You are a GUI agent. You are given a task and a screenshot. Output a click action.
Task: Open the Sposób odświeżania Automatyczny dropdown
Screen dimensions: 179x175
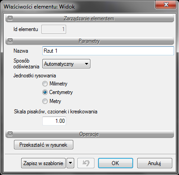pyautogui.click(x=66, y=64)
